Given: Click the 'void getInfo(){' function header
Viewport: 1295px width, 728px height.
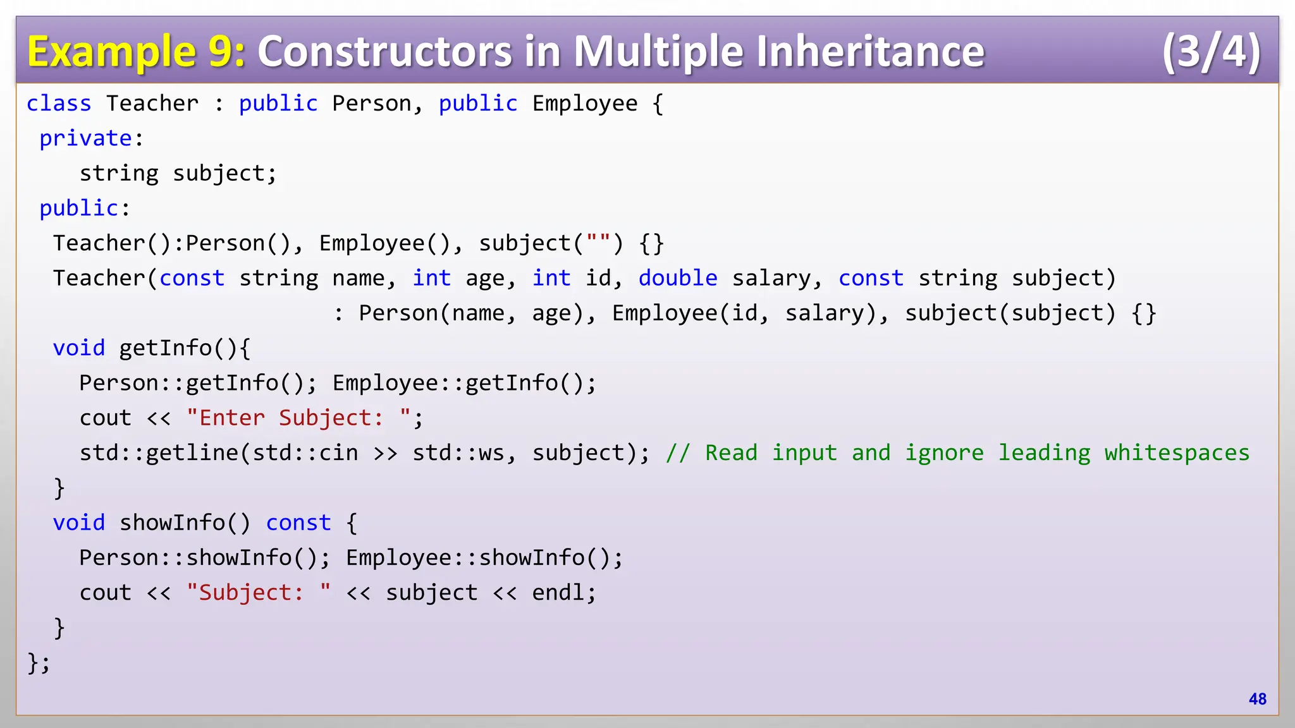Looking at the screenshot, I should point(152,348).
